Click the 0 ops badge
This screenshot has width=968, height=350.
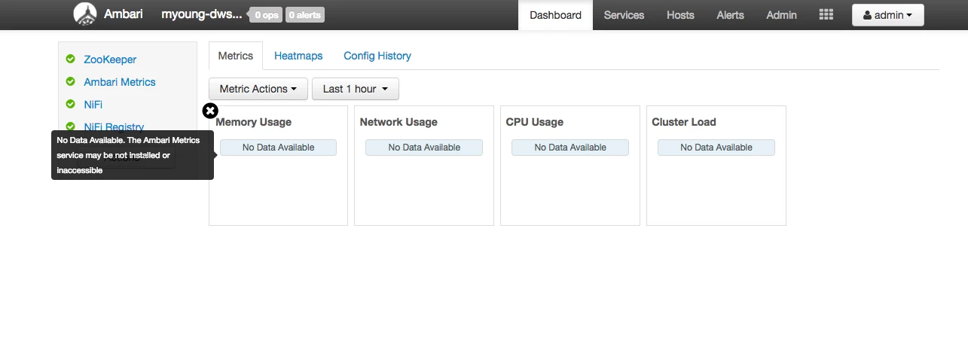coord(266,15)
